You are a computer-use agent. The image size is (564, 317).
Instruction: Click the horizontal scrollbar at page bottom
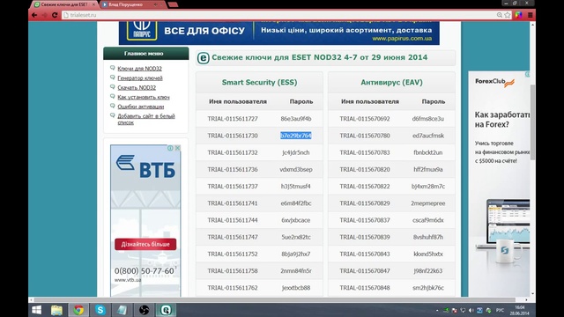pyautogui.click(x=275, y=299)
